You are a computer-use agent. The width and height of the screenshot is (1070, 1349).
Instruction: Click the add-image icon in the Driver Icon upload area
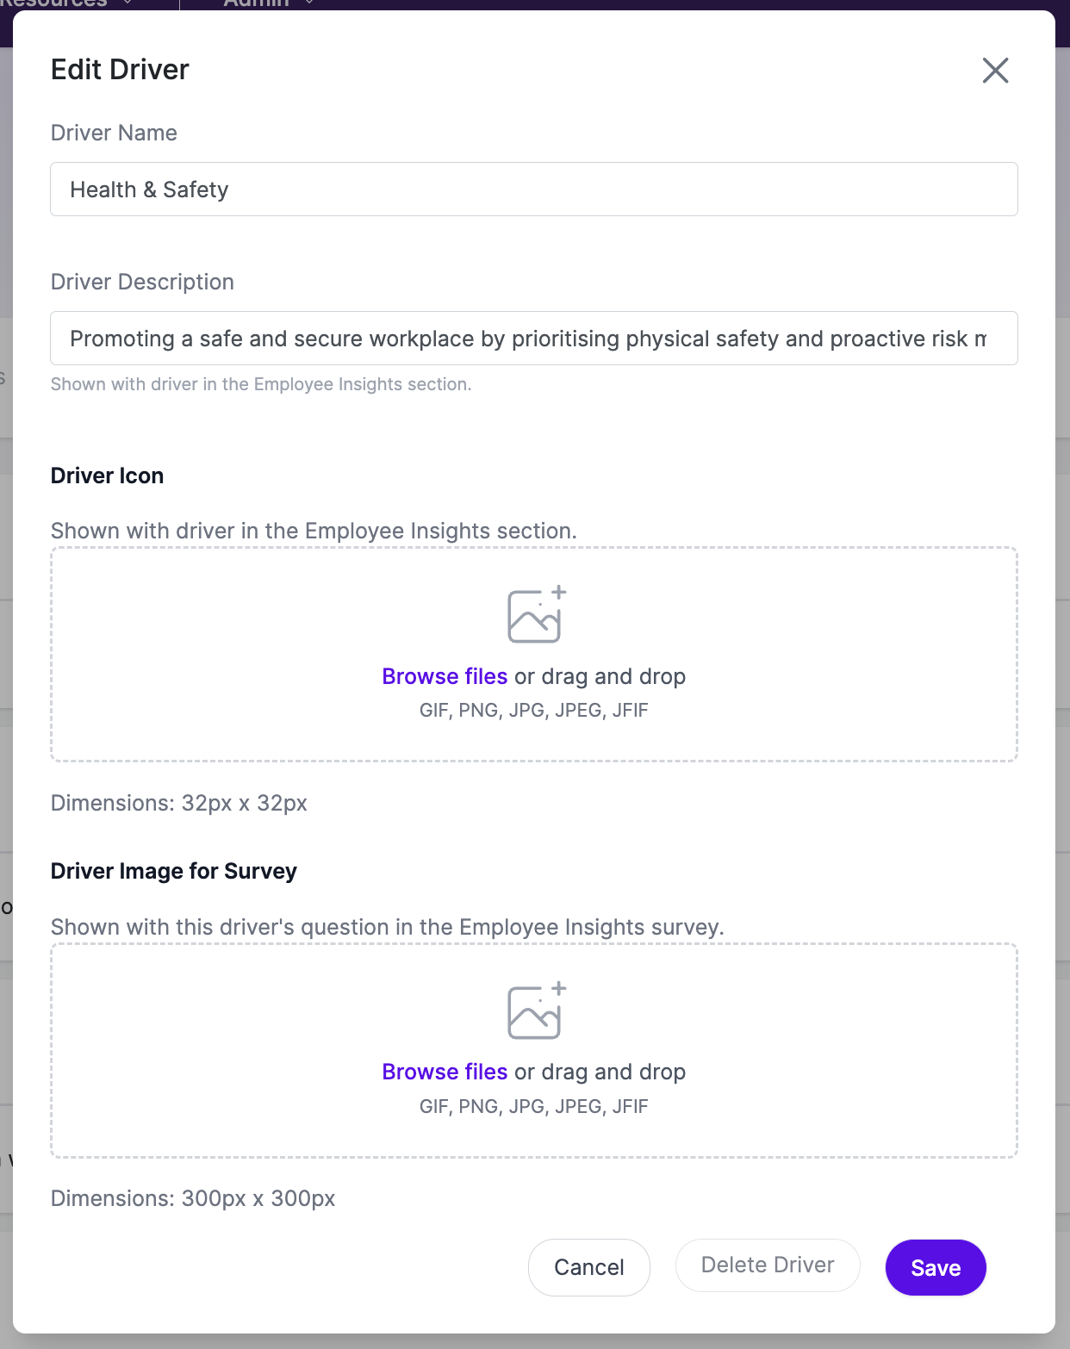(x=536, y=614)
